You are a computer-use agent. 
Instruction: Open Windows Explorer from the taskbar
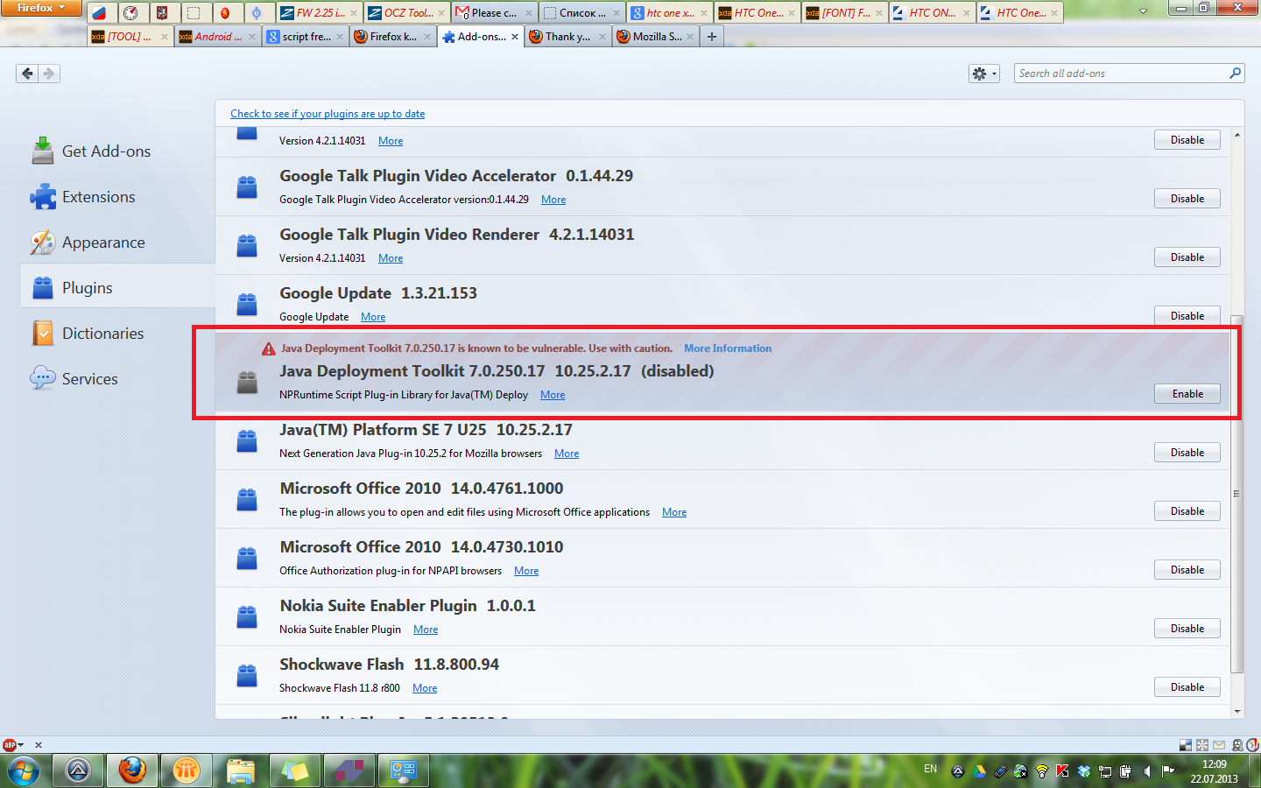click(240, 770)
